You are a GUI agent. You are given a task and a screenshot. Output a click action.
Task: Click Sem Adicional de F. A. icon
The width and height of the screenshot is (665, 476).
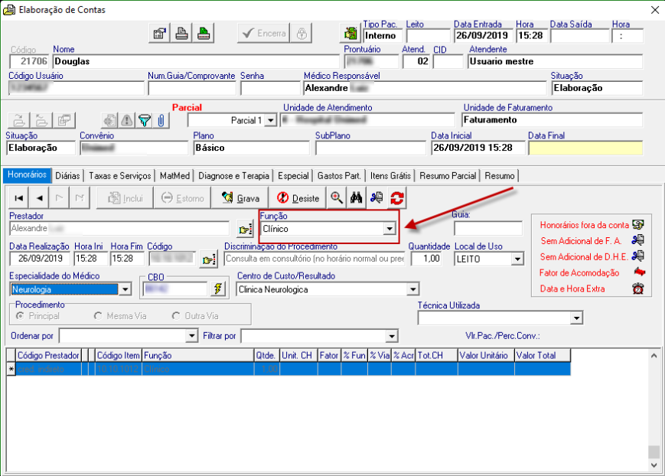click(x=638, y=240)
